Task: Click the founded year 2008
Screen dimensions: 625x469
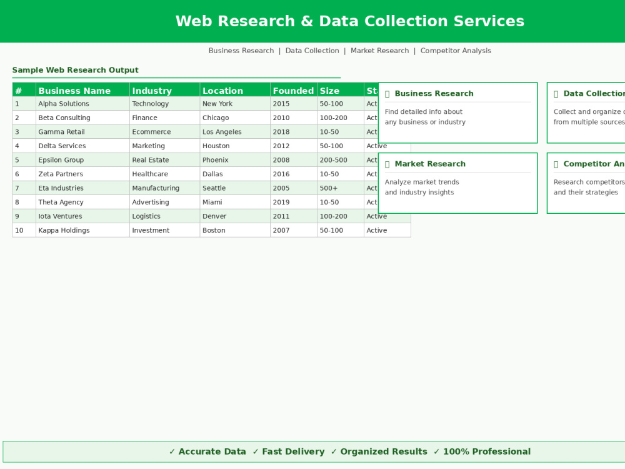Action: tap(293, 160)
